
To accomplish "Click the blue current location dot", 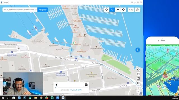I will click(x=71, y=50).
